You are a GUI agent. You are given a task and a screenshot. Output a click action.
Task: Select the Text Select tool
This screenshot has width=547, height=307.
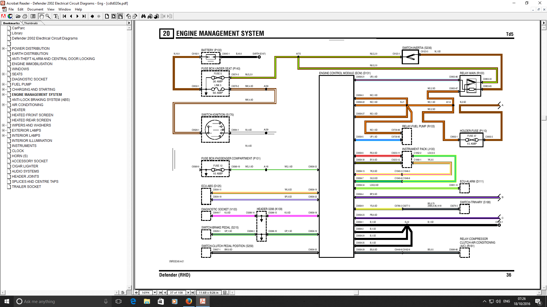[x=56, y=16]
